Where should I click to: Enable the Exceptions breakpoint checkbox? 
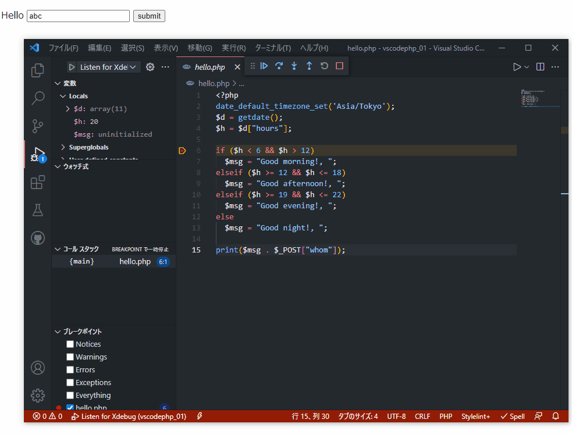[70, 382]
